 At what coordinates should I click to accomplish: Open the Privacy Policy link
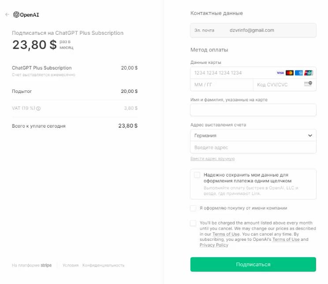[x=214, y=245]
